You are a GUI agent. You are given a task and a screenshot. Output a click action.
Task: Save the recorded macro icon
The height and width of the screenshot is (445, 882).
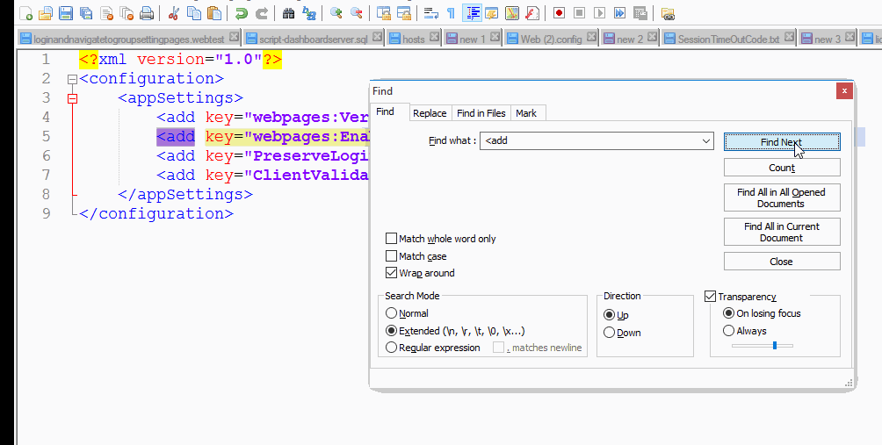point(640,13)
